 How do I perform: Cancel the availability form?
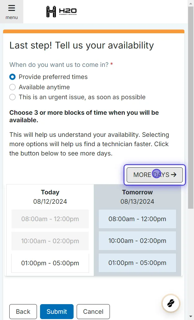93,311
